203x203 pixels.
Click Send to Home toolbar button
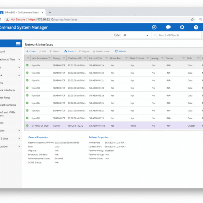(101, 51)
